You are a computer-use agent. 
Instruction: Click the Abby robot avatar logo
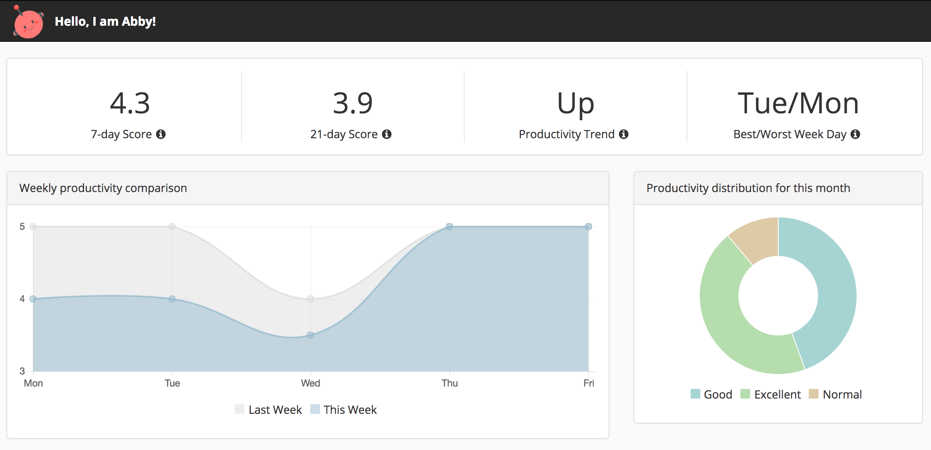(x=28, y=22)
